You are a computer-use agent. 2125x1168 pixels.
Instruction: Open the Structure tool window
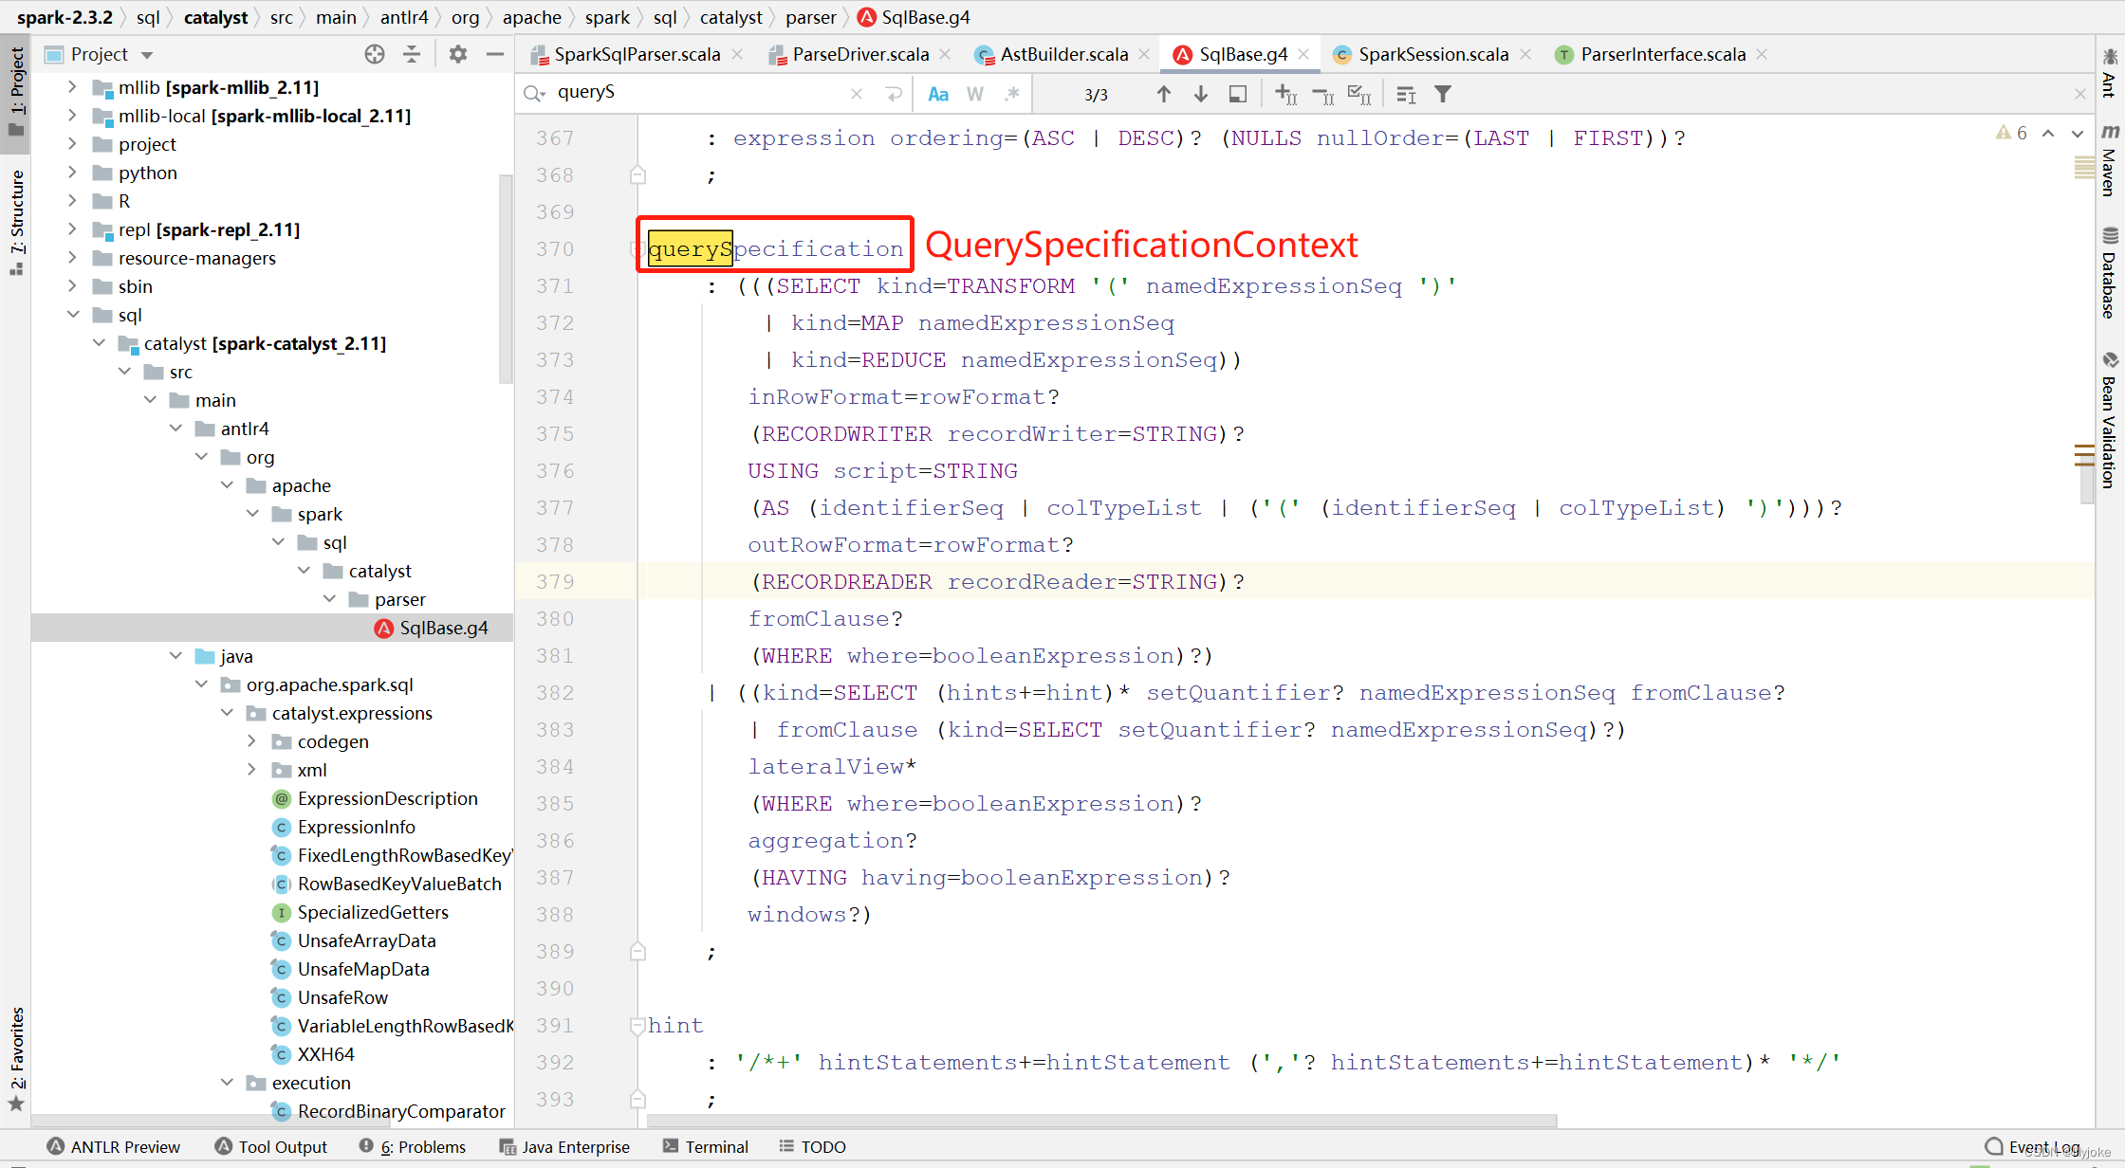tap(16, 223)
